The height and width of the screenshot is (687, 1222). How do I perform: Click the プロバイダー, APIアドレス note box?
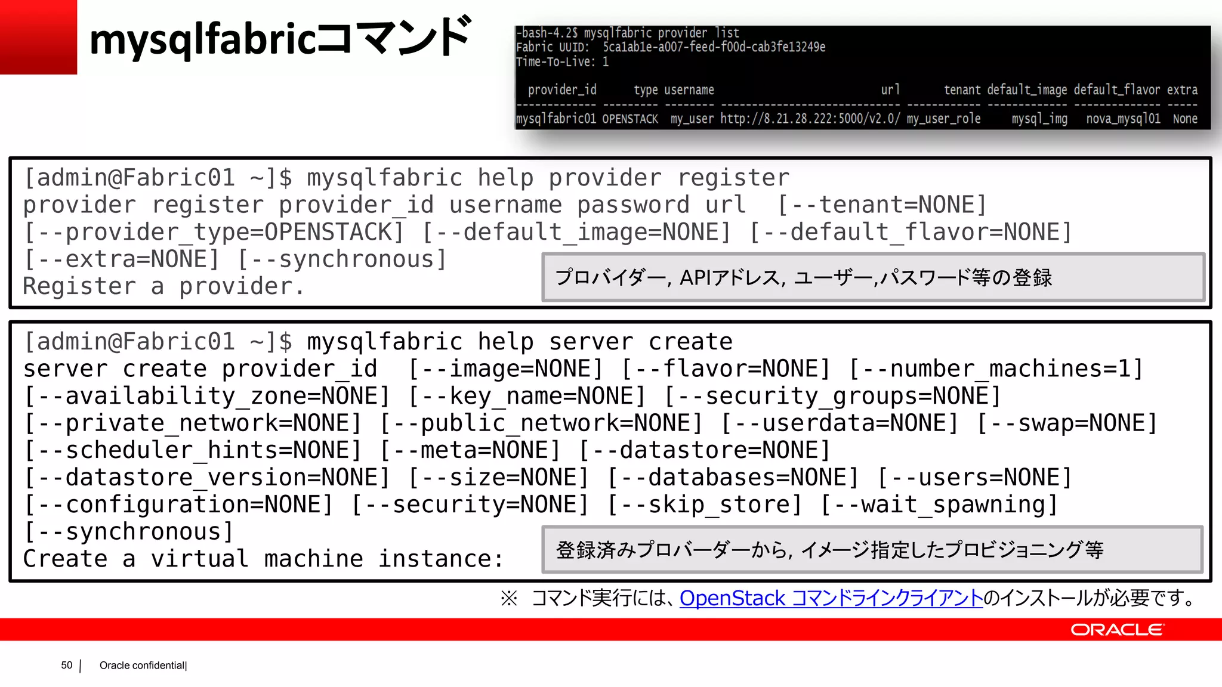[873, 277]
